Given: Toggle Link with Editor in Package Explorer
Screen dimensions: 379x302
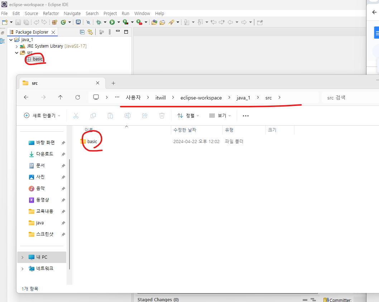Looking at the screenshot, I should click(90, 32).
